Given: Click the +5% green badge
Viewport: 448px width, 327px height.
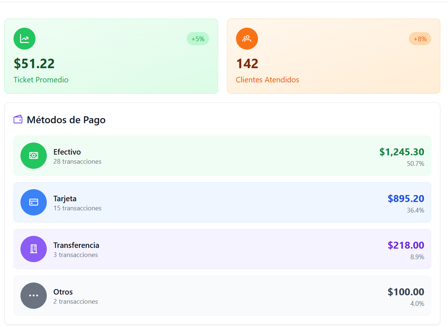Looking at the screenshot, I should coord(198,39).
